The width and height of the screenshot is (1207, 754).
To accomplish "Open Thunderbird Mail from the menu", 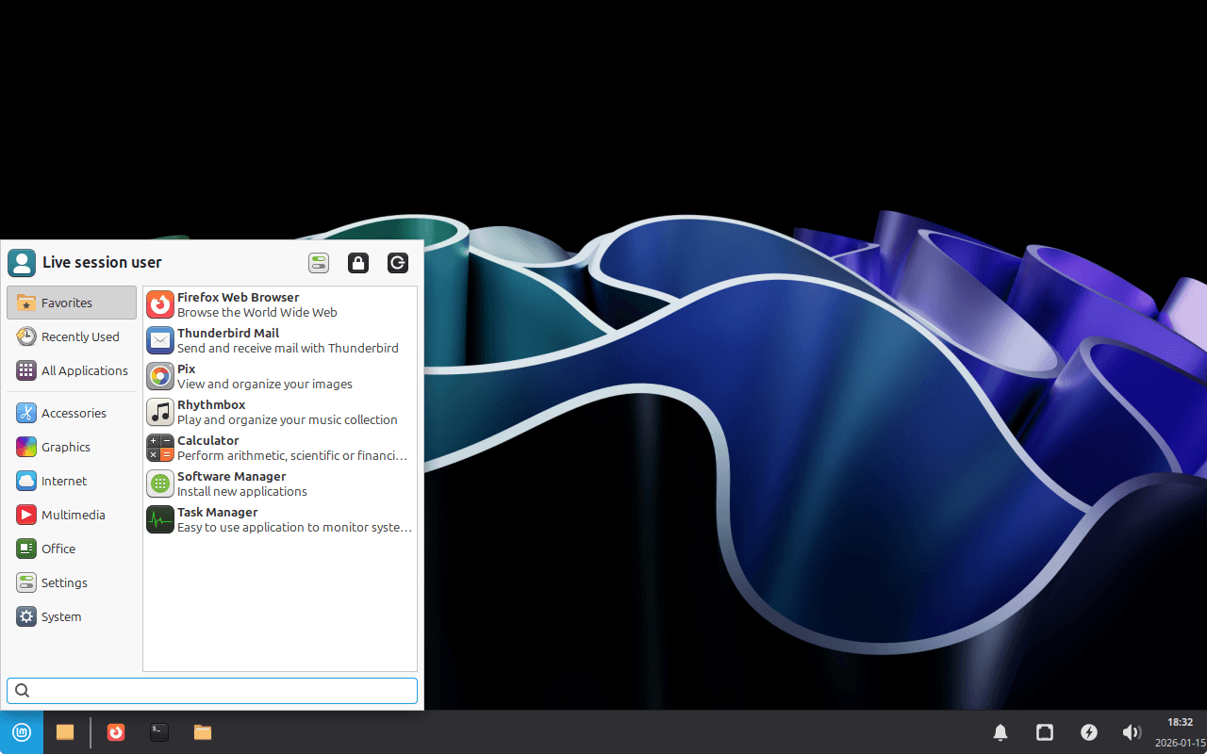I will [x=279, y=340].
